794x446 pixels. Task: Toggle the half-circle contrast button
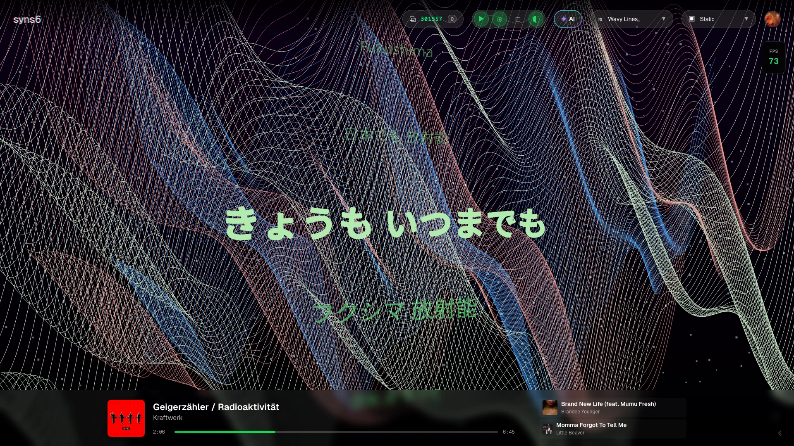[536, 19]
